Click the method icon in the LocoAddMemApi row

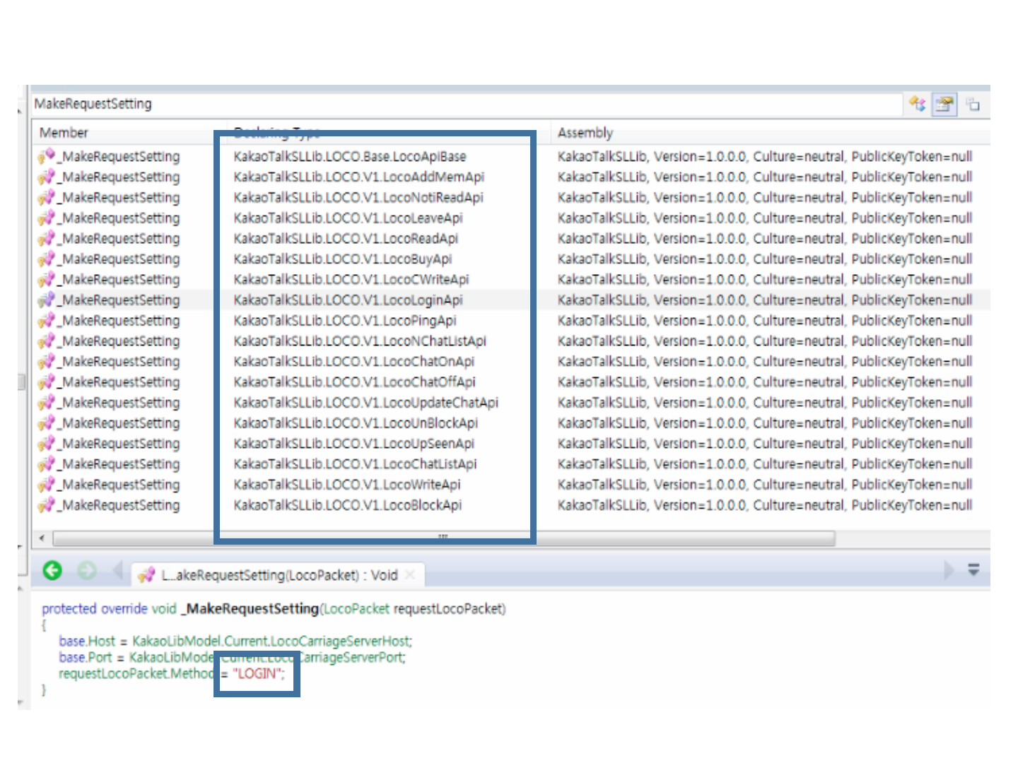click(x=47, y=177)
